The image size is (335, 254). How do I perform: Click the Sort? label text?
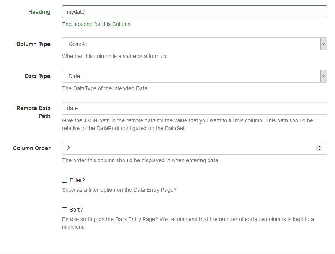coord(76,210)
